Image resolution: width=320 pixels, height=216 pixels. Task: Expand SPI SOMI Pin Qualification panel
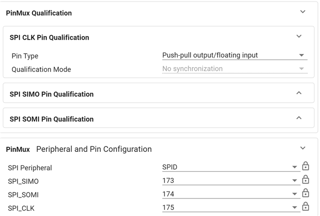pos(299,118)
